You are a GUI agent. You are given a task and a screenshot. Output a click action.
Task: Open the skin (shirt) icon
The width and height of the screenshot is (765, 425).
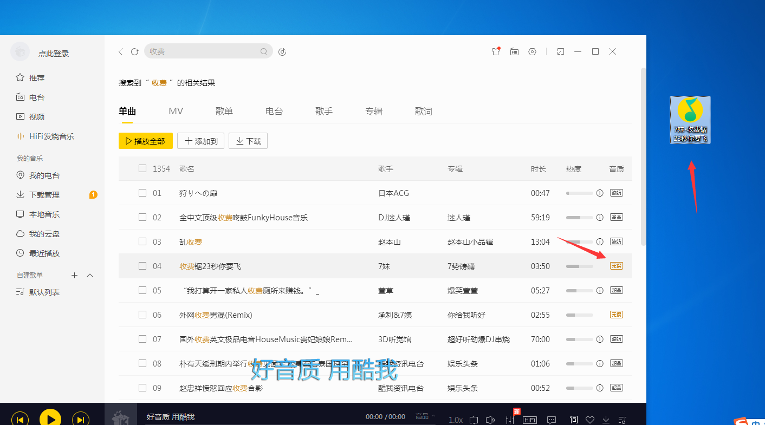(x=495, y=51)
